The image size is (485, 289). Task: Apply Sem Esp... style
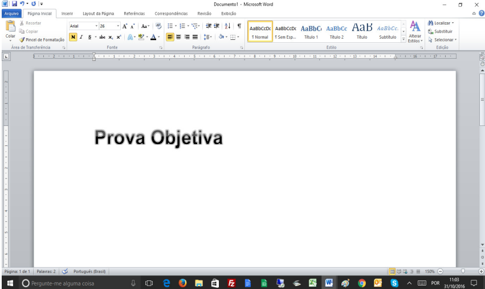click(x=286, y=31)
